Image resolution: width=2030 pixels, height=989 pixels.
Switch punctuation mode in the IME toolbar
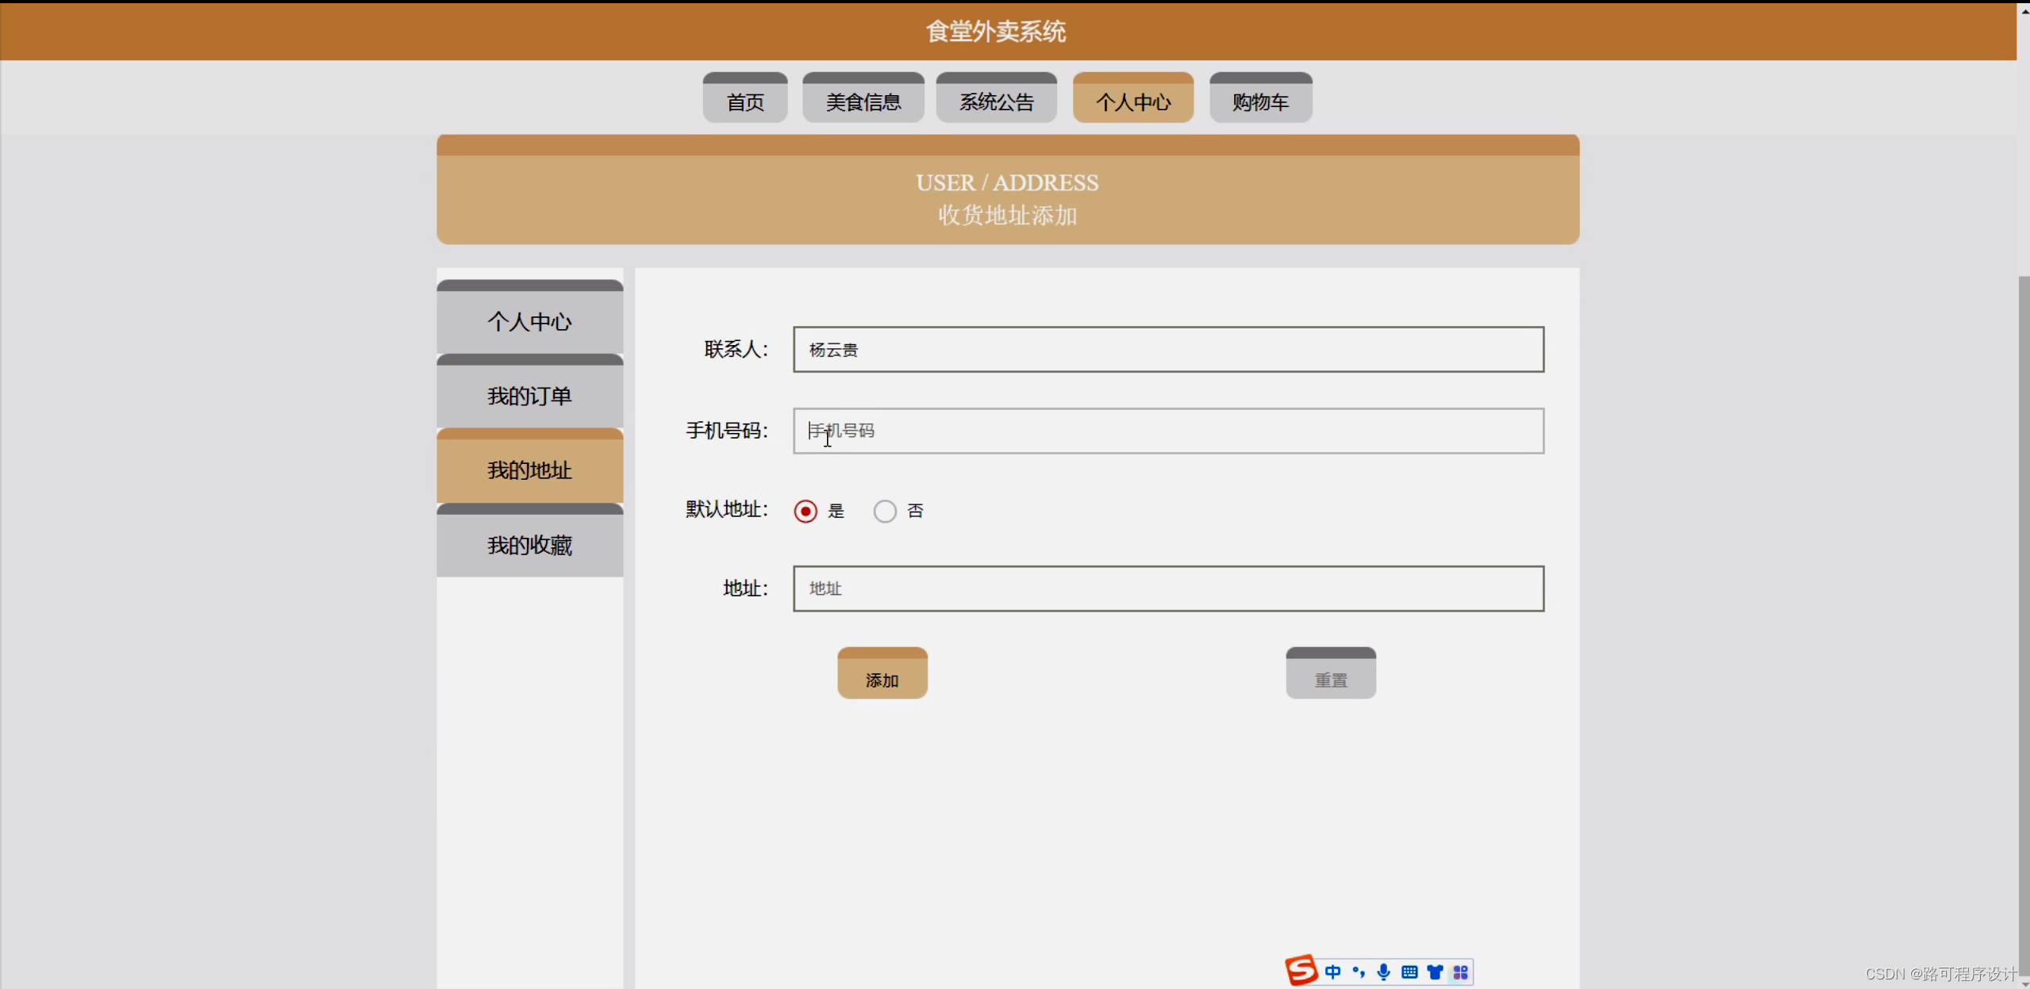1359,972
